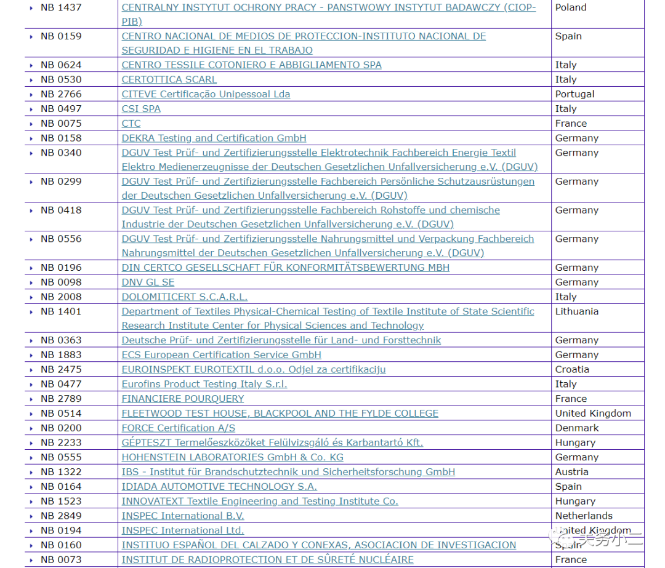
Task: Click the arrow marker beside NB 0200
Action: coord(31,428)
